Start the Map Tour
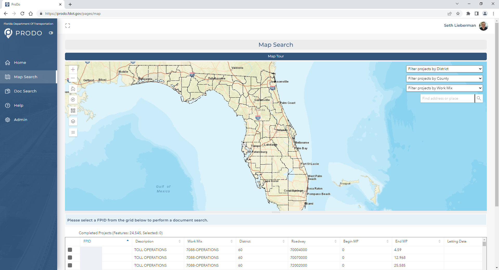The height and width of the screenshot is (270, 499). click(x=276, y=56)
